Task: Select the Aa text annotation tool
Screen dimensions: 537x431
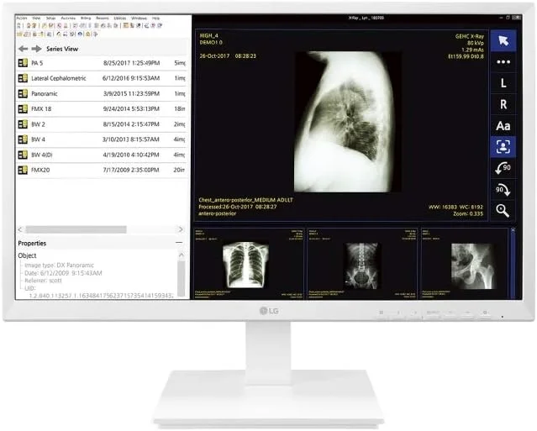Action: pyautogui.click(x=503, y=125)
